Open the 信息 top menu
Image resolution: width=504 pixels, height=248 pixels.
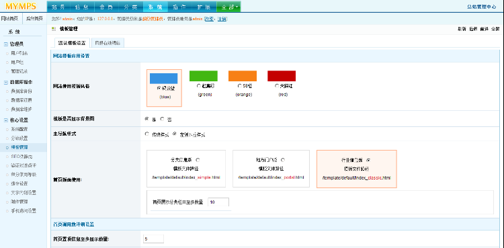click(82, 7)
